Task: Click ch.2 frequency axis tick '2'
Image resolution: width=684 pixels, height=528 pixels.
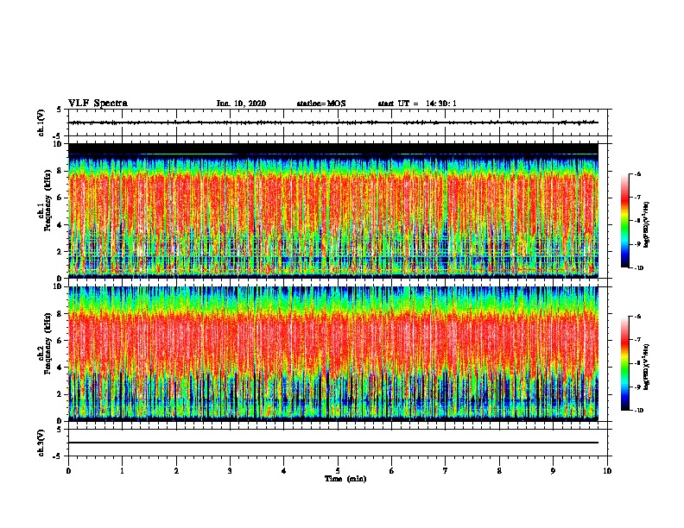Action: coord(60,394)
